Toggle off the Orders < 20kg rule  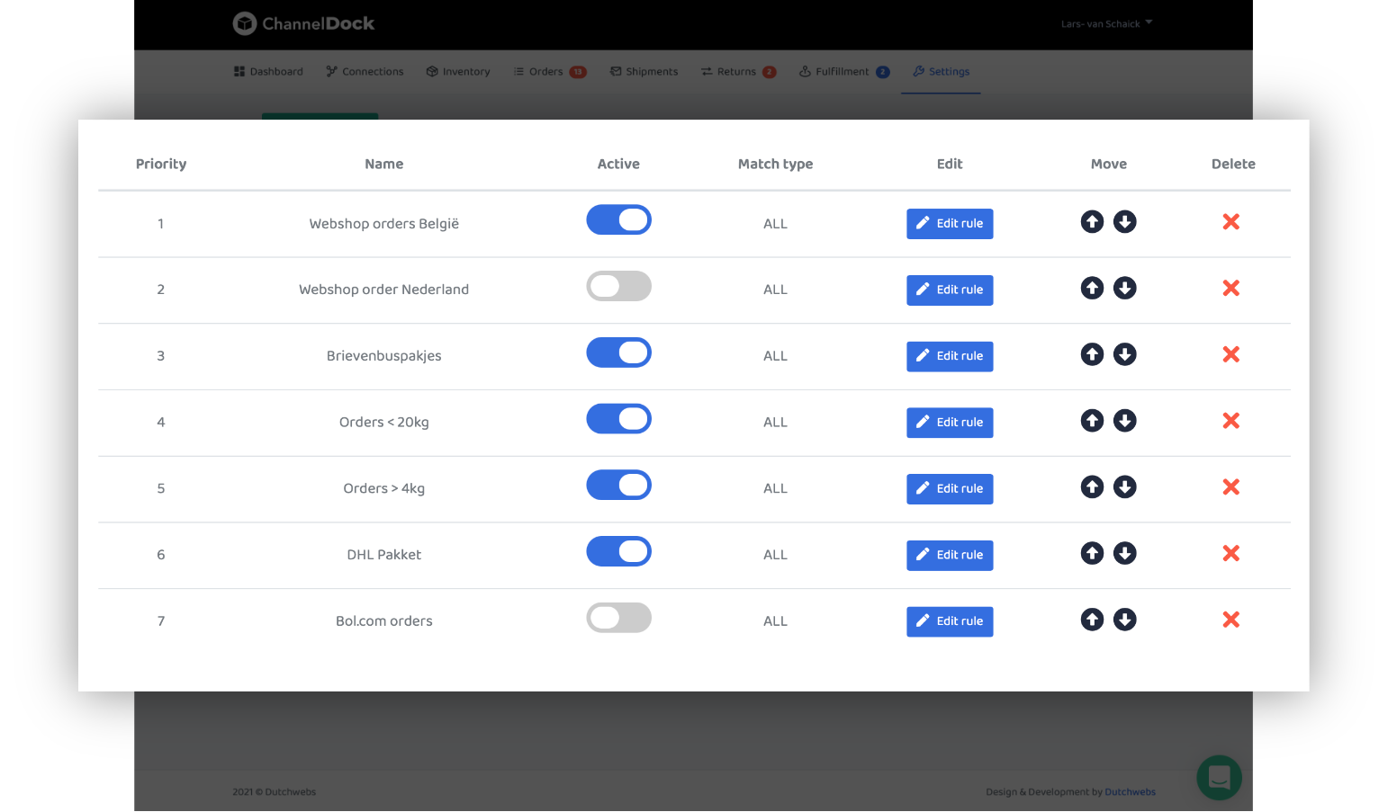click(x=618, y=419)
